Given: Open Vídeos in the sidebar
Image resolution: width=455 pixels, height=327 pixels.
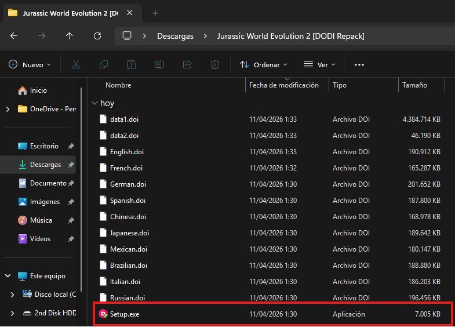Looking at the screenshot, I should pyautogui.click(x=34, y=239).
